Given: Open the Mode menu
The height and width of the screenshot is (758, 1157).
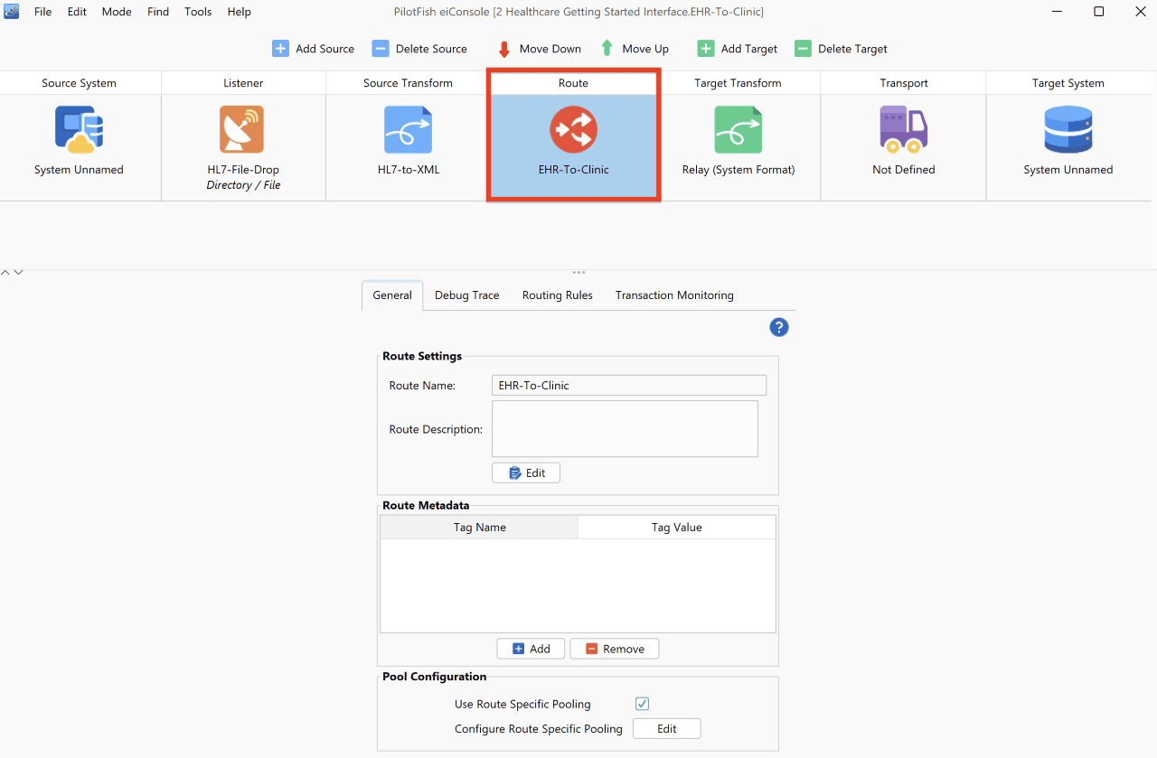Looking at the screenshot, I should (117, 12).
